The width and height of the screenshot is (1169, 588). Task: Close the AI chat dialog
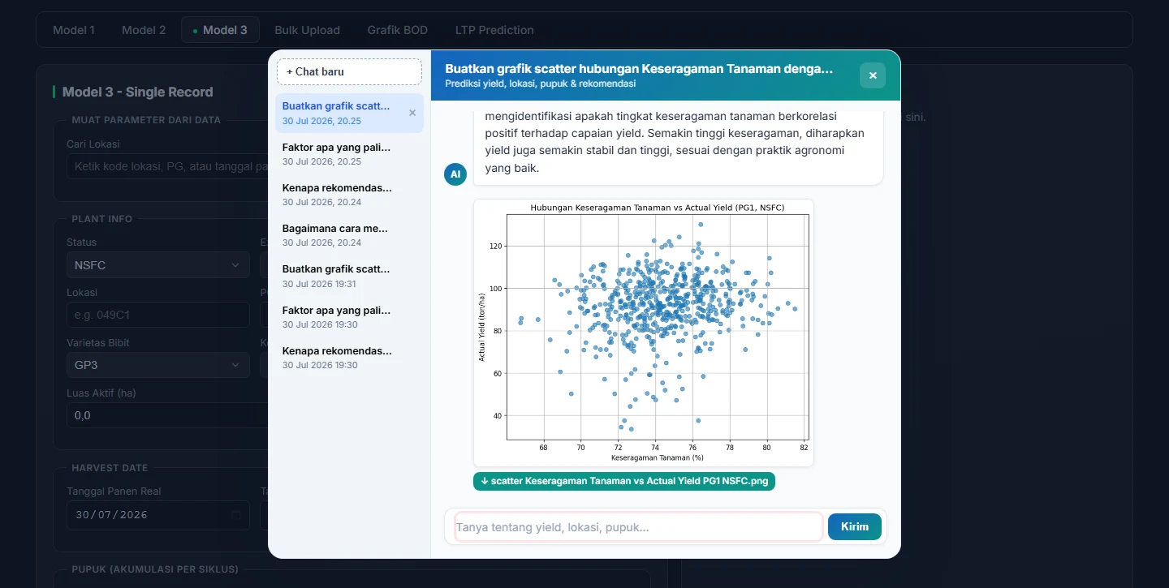click(x=873, y=75)
